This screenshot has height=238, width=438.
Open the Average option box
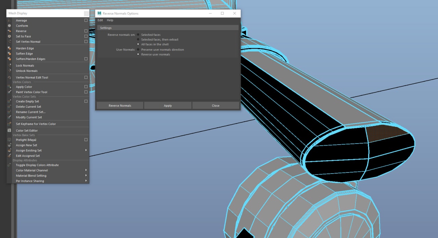[86, 20]
